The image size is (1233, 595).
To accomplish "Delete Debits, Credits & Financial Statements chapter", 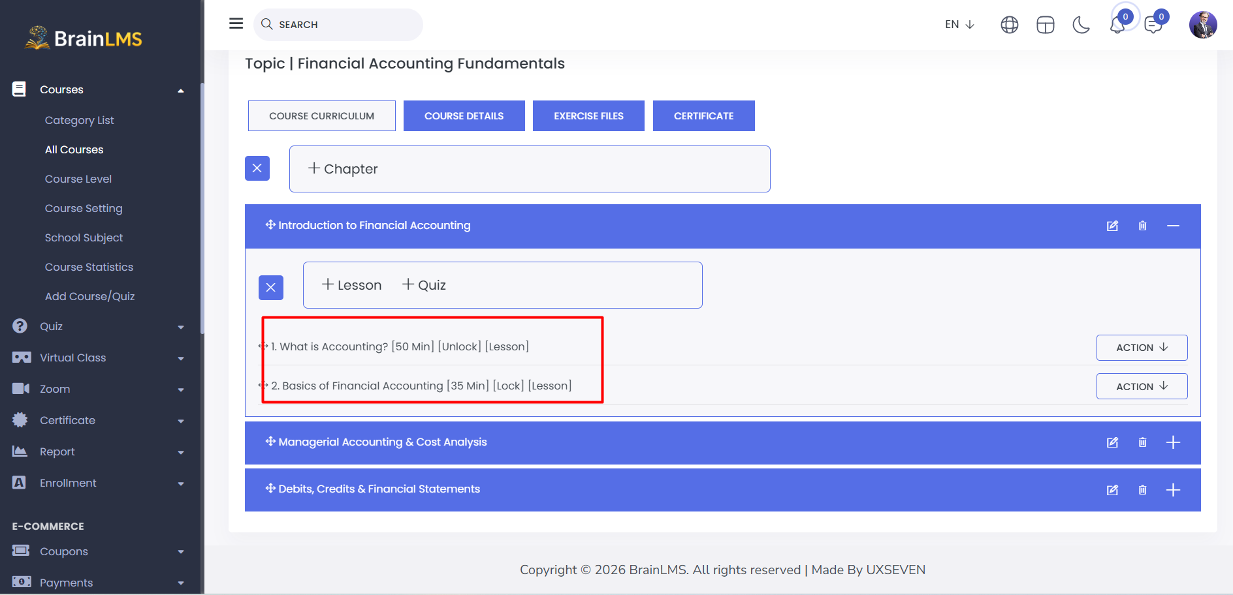I will (x=1142, y=490).
